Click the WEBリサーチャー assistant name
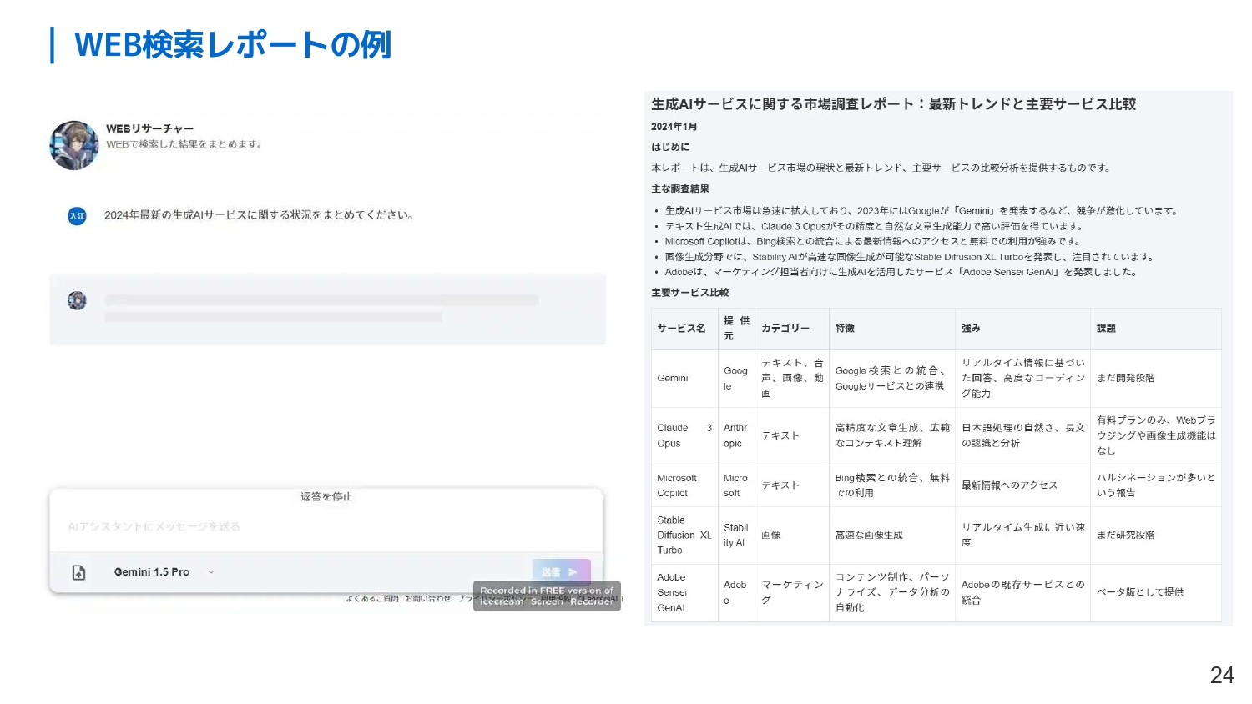This screenshot has height=704, width=1252. coord(149,128)
